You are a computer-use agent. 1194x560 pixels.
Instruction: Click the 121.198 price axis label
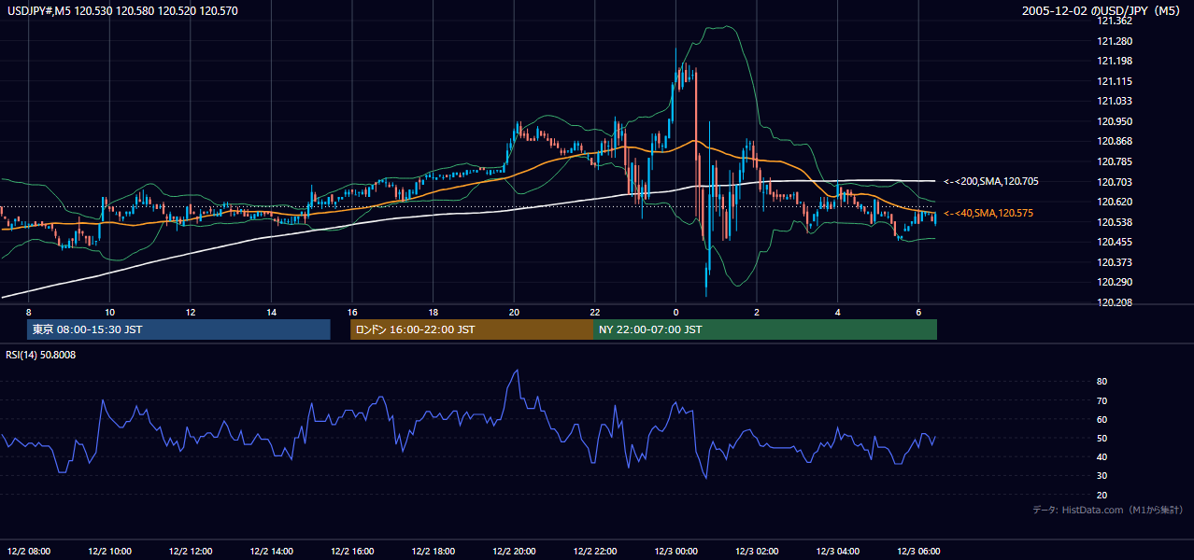pyautogui.click(x=1115, y=62)
